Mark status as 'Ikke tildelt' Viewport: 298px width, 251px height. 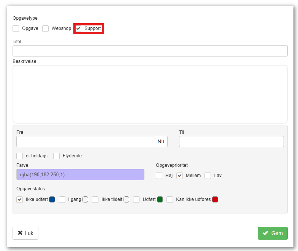pyautogui.click(x=95, y=199)
